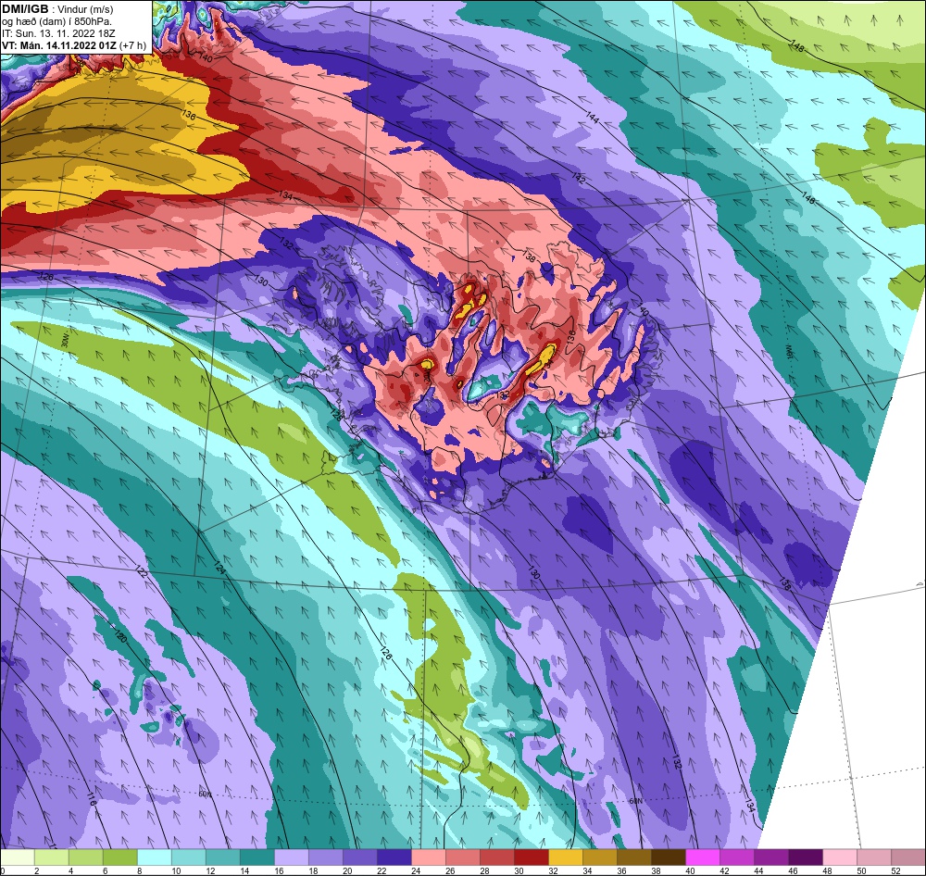This screenshot has width=926, height=876.
Task: Pick the legend swatch between 0 and 2 m/s
Action: [x=18, y=857]
